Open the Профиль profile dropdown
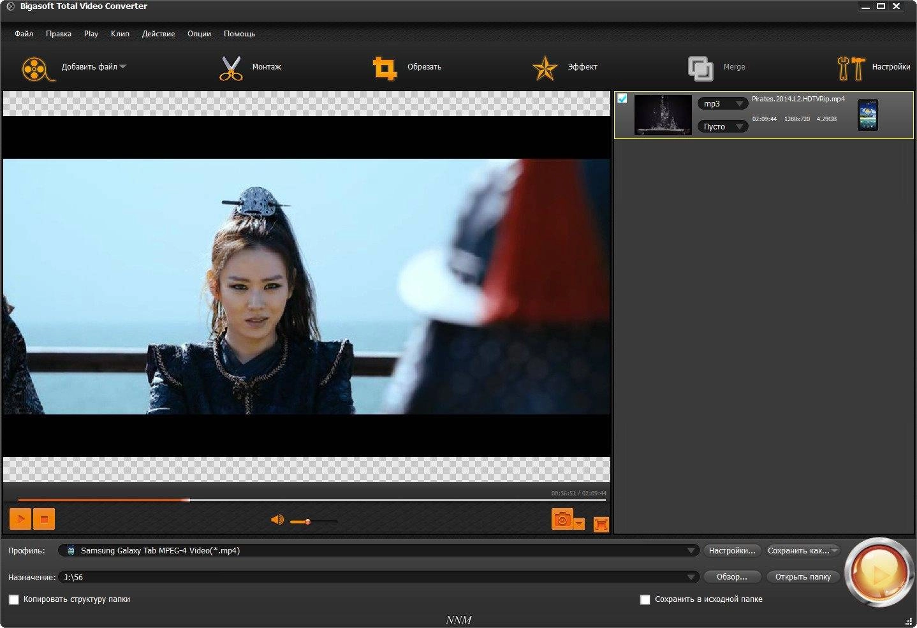 [378, 550]
